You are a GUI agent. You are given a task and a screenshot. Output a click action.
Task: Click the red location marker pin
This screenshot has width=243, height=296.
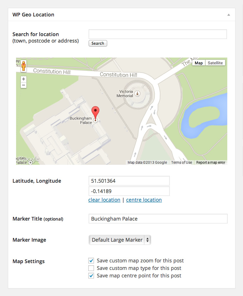[95, 113]
